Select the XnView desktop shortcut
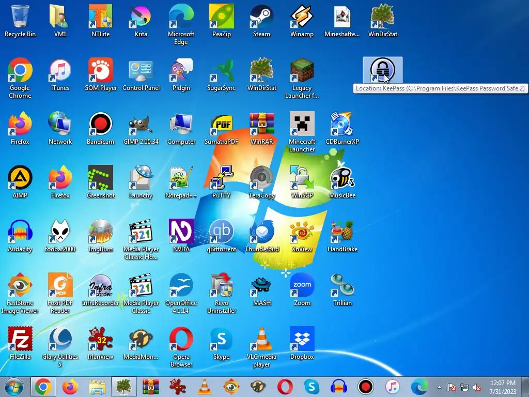 302,236
